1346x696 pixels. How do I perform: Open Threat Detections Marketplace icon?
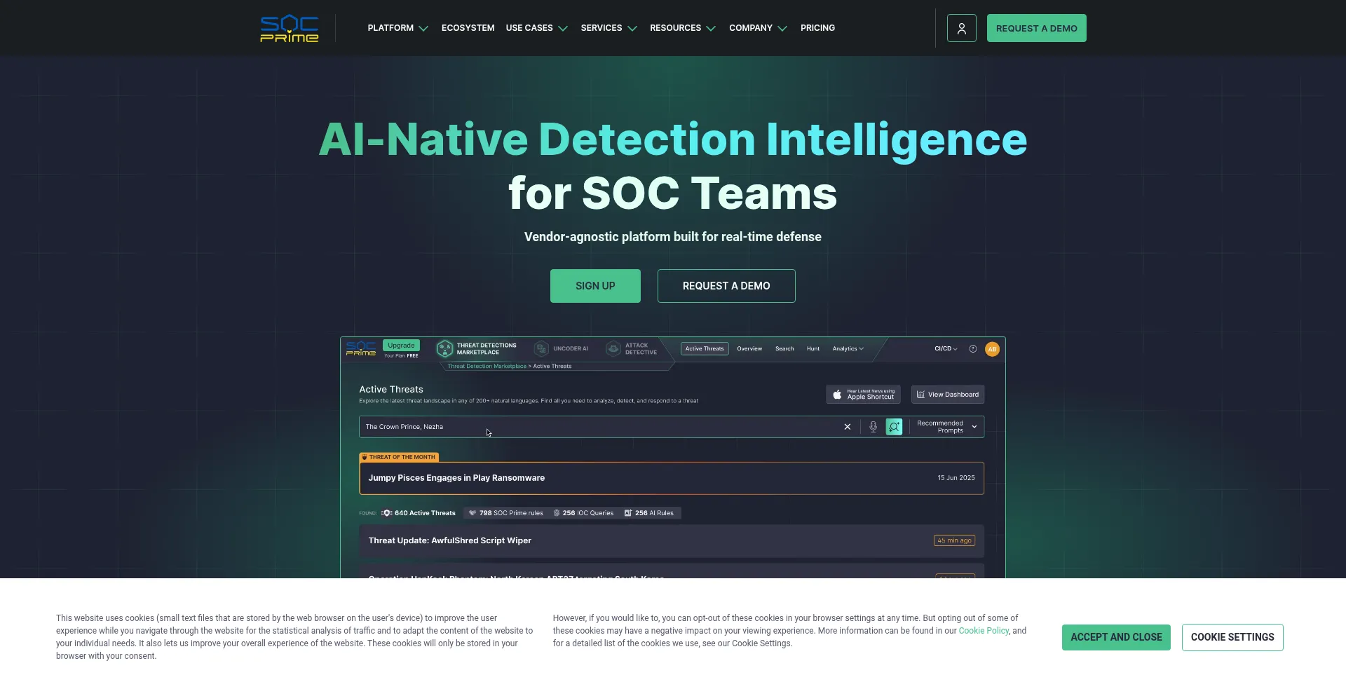click(x=444, y=349)
